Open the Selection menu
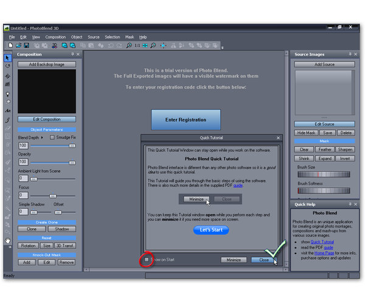365x304 pixels. (x=112, y=37)
